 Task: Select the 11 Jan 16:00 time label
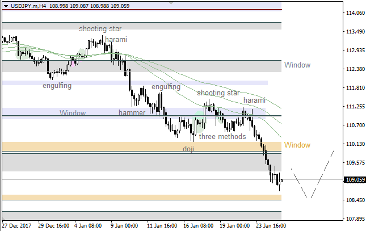pyautogui.click(x=162, y=226)
